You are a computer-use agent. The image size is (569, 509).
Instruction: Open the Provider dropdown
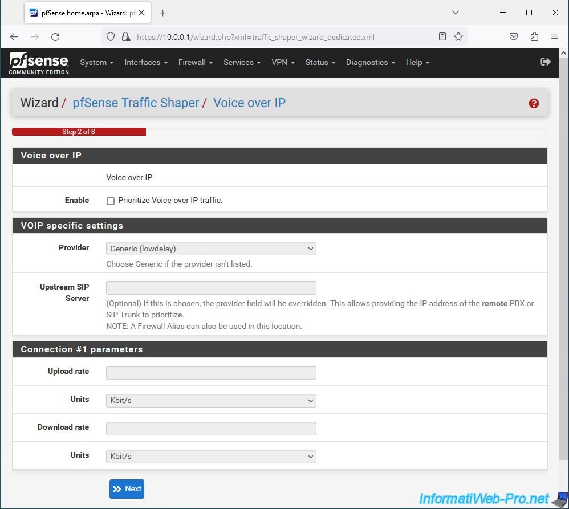[211, 249]
